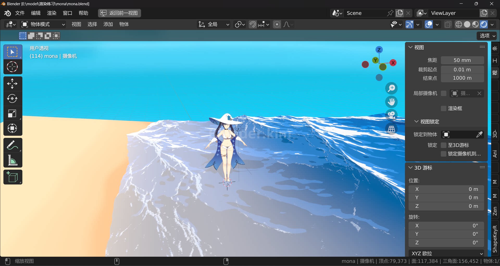This screenshot has width=500, height=266.
Task: Activate the Transform tool
Action: (x=12, y=128)
